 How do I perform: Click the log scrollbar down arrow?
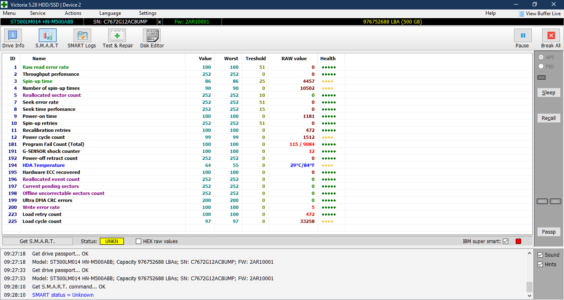529,295
